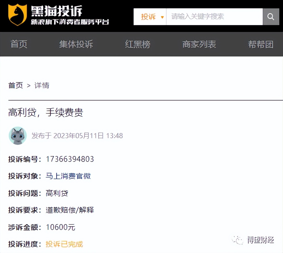Click the complainant's cat avatar image

coord(17,136)
